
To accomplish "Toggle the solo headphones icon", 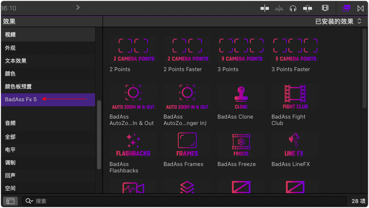I will pyautogui.click(x=293, y=9).
